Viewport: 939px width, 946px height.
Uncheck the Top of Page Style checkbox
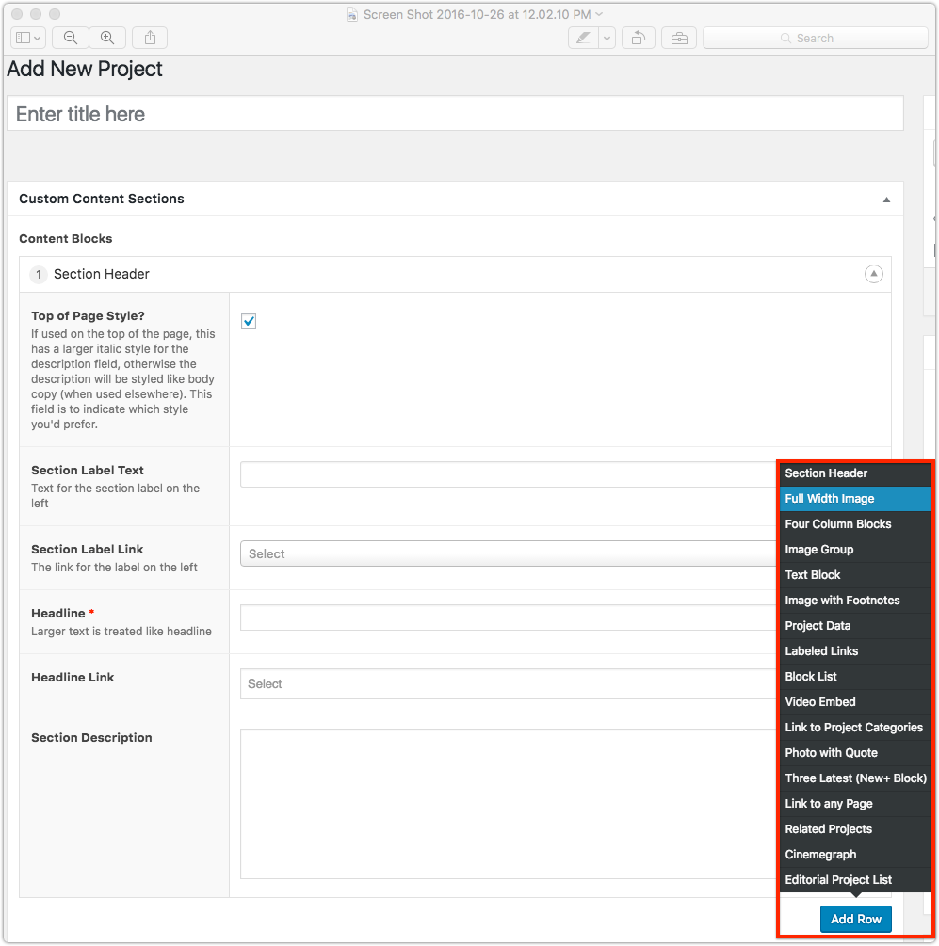click(x=249, y=321)
